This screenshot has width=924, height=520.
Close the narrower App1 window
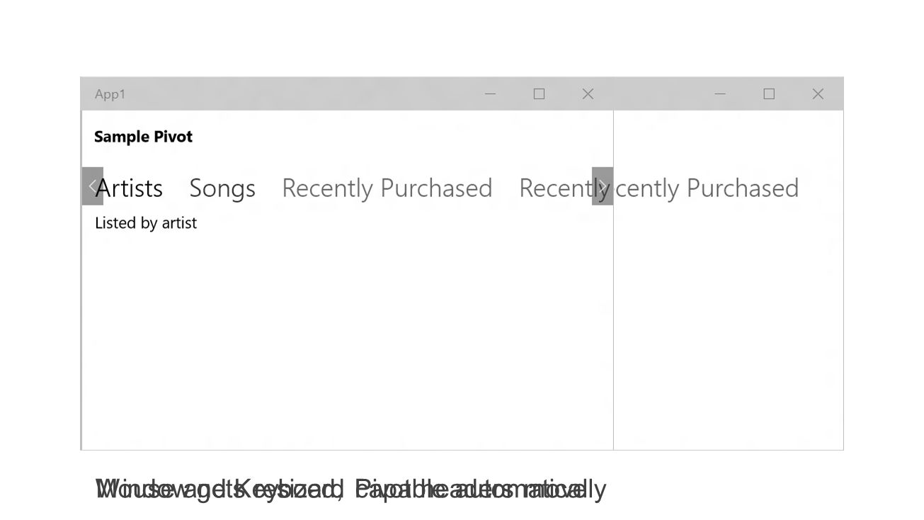pos(588,94)
